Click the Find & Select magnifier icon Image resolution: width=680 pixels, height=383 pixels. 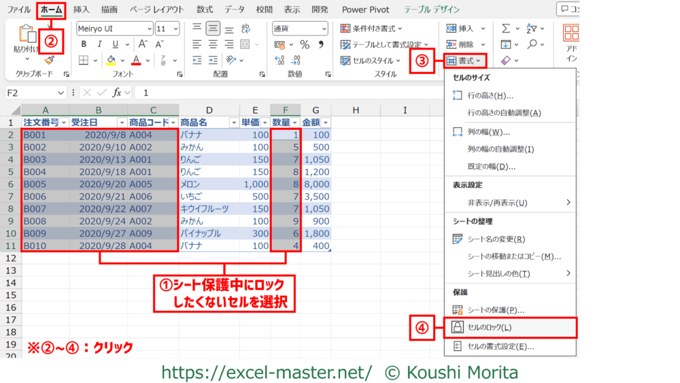[x=532, y=44]
